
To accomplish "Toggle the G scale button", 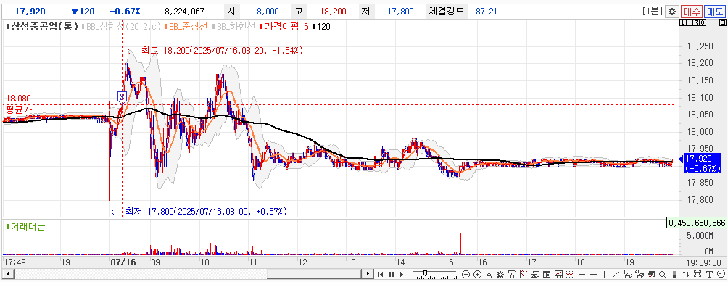I will 703,22.
